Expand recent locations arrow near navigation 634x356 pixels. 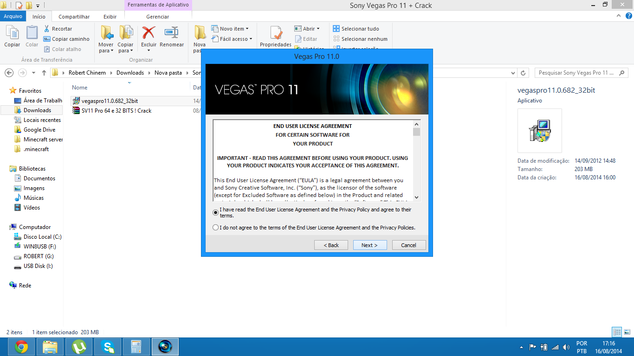[33, 73]
